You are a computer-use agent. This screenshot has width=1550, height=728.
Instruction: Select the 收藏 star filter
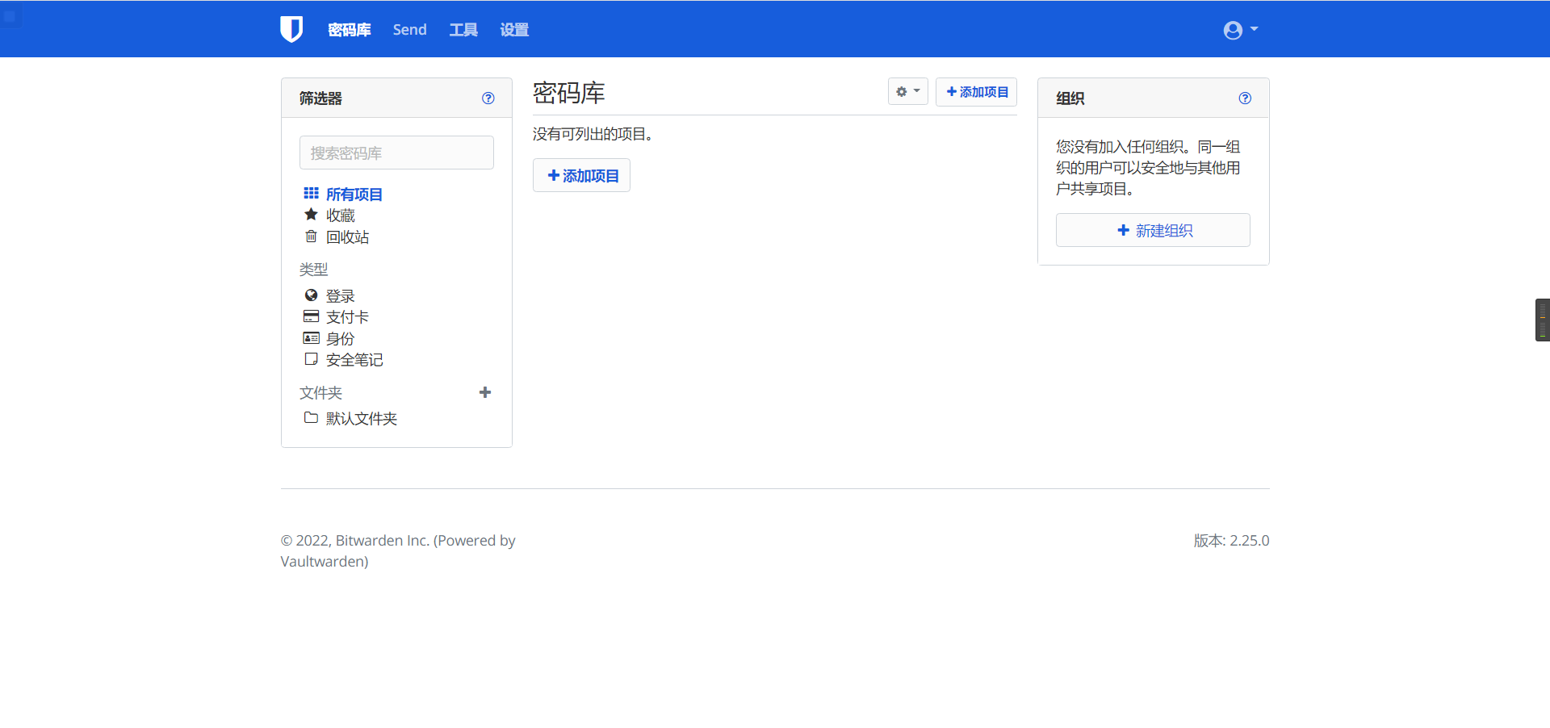point(340,215)
